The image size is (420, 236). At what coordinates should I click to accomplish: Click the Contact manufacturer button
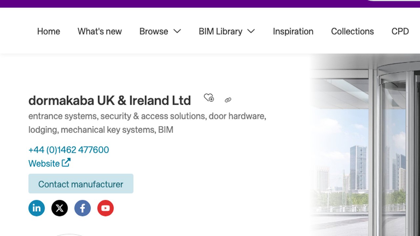pyautogui.click(x=81, y=184)
